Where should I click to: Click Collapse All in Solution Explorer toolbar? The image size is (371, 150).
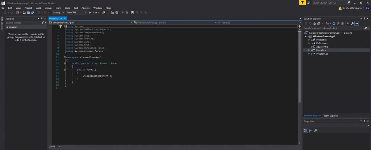(338, 23)
